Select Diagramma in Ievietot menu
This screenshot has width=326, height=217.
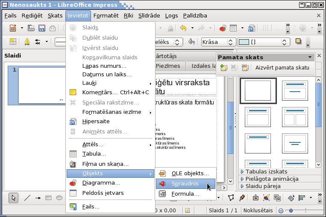(110, 183)
